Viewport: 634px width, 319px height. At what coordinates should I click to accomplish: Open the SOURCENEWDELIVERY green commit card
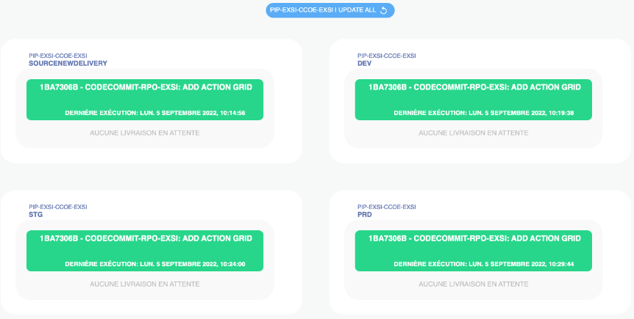(145, 100)
